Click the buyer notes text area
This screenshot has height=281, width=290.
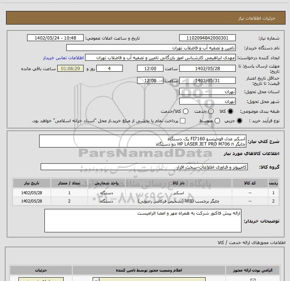click(143, 221)
